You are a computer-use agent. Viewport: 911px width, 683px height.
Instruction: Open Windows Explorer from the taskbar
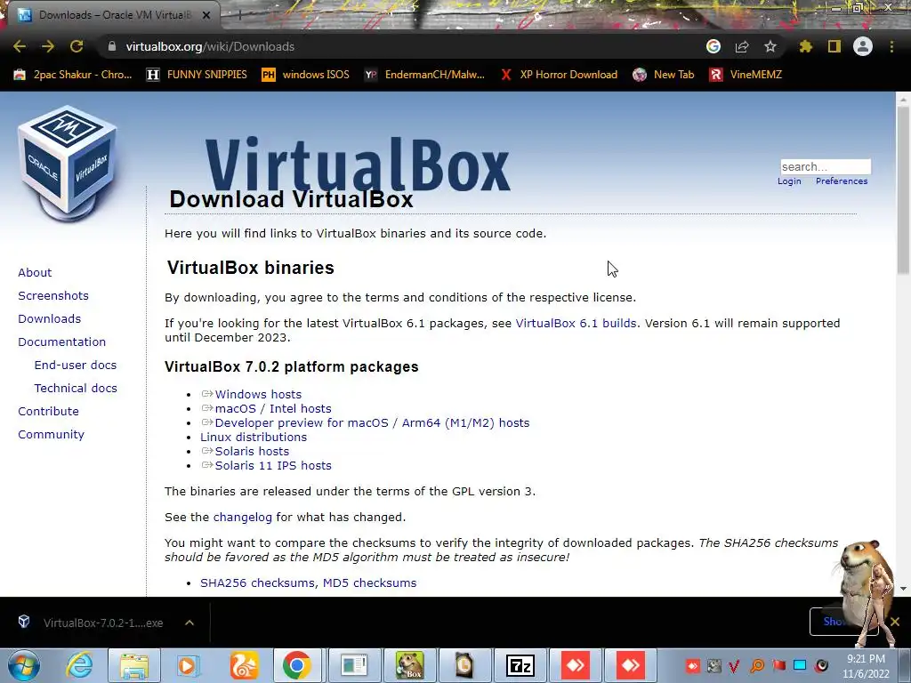coord(134,665)
